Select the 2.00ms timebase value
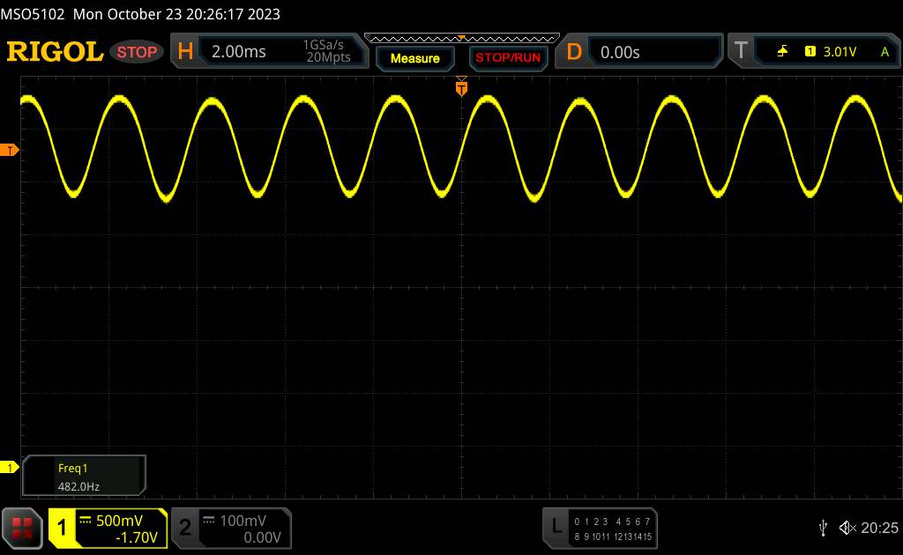The height and width of the screenshot is (555, 903). coord(238,52)
